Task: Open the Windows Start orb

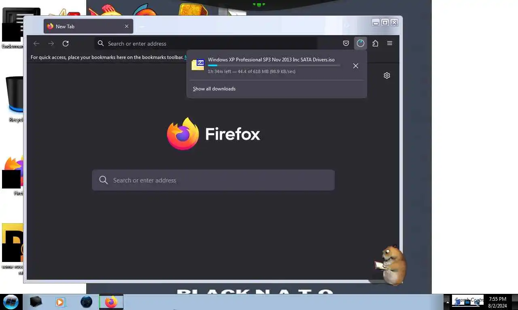Action: click(11, 302)
